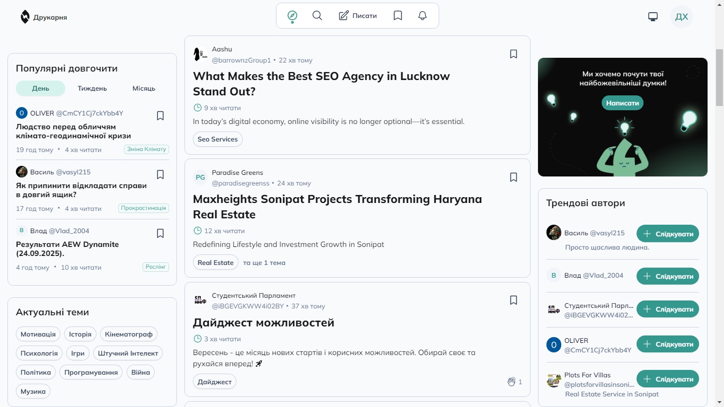Open notifications bell icon
The height and width of the screenshot is (407, 724).
click(422, 16)
